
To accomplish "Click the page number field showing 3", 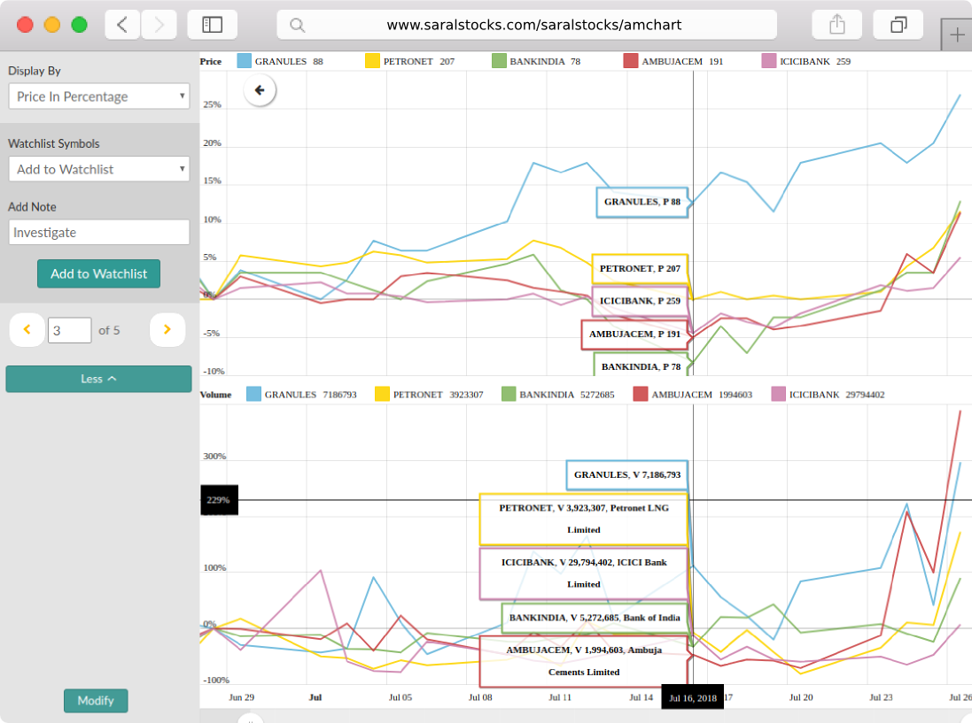I will point(69,331).
